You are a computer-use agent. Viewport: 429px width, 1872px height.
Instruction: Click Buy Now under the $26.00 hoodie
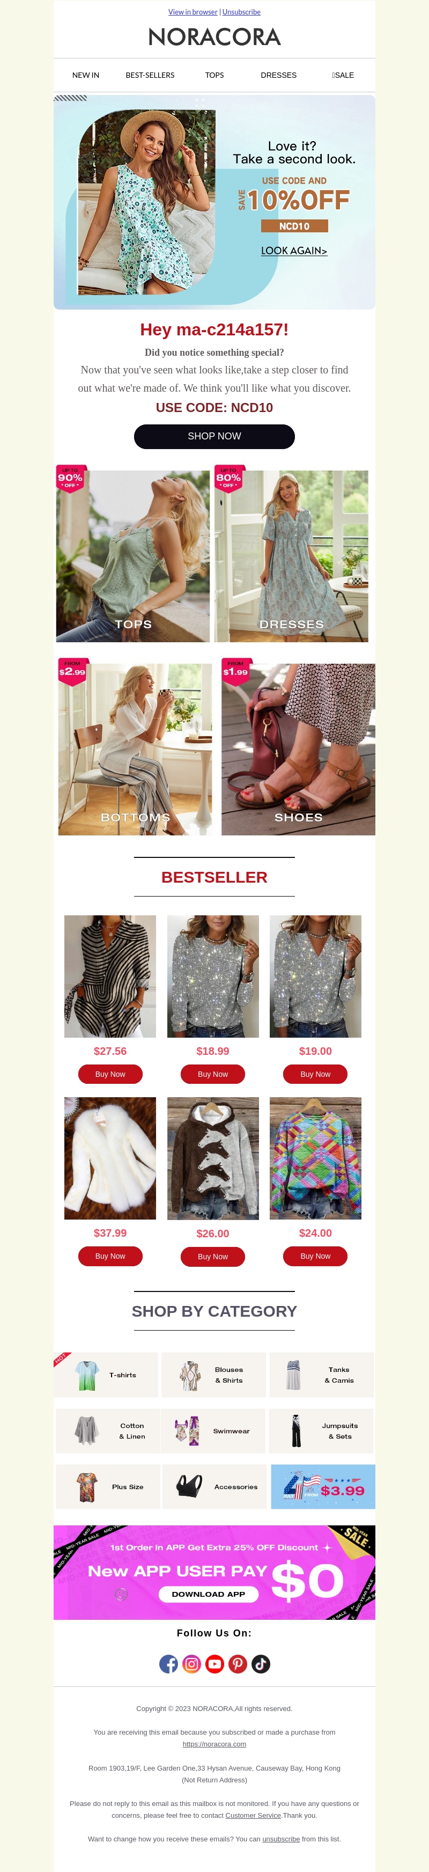(213, 1257)
